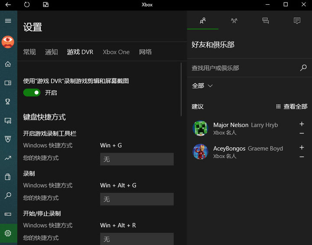Open the Messages tab icon
Image resolution: width=312 pixels, height=245 pixels.
[x=266, y=20]
